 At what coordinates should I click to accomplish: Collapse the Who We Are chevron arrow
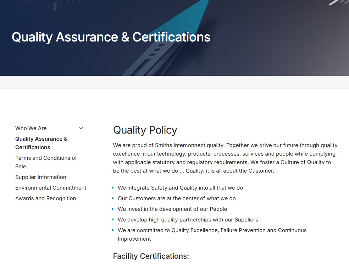pos(81,128)
